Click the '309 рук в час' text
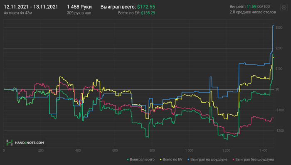 tap(79, 13)
